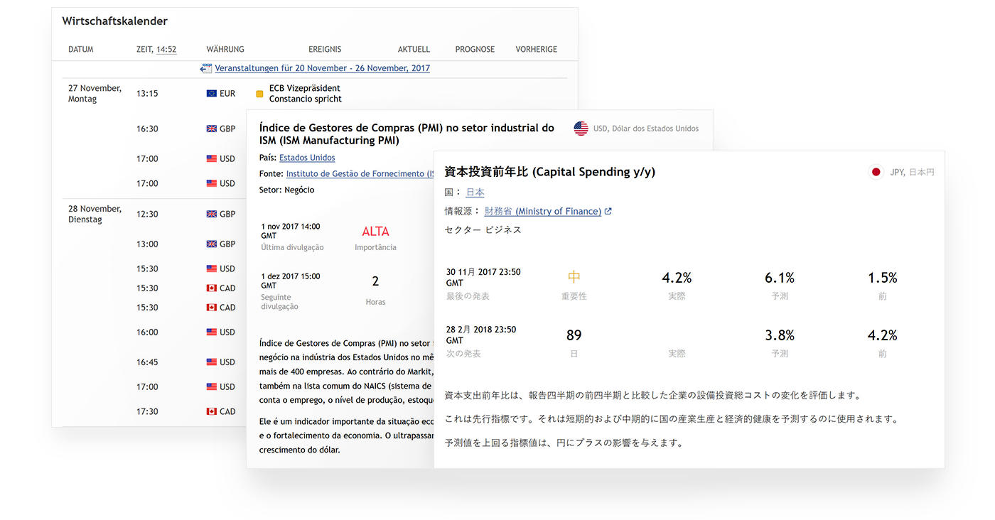Click the orange importance marker beside ECB Vizepräsident event
This screenshot has height=520, width=995.
[x=259, y=93]
